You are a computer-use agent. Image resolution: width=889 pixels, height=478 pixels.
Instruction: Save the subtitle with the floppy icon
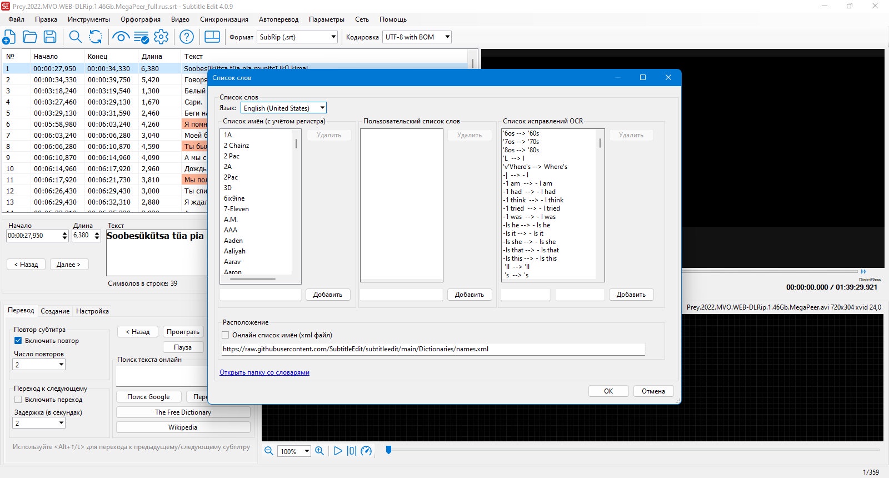(x=50, y=37)
